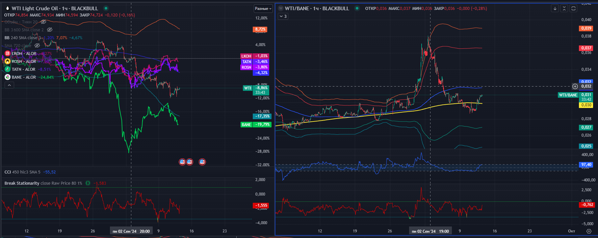Click the second US flag event marker
The width and height of the screenshot is (598, 238).
[x=190, y=162]
